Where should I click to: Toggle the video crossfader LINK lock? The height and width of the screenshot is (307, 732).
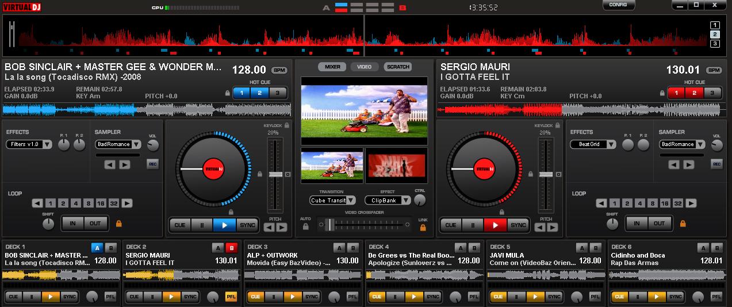(x=423, y=228)
